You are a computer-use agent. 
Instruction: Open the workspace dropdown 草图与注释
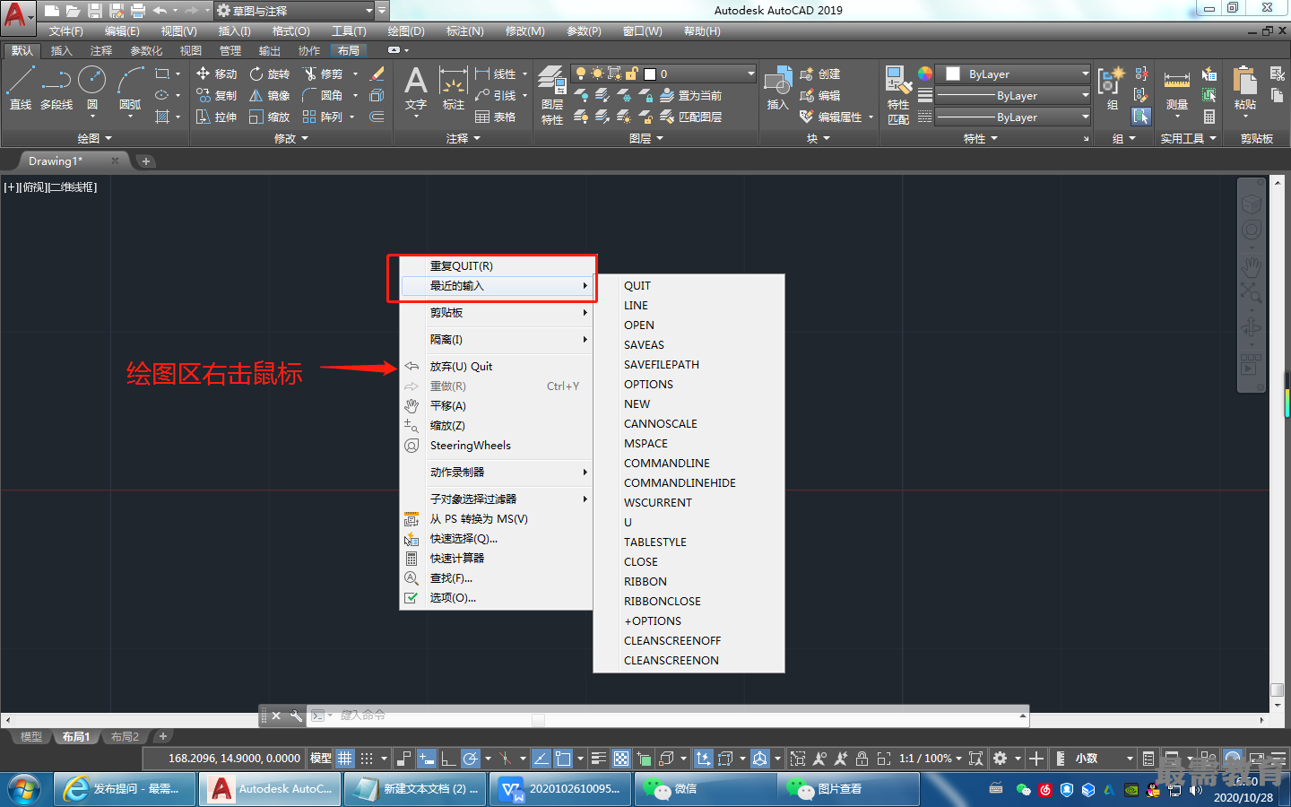[294, 11]
